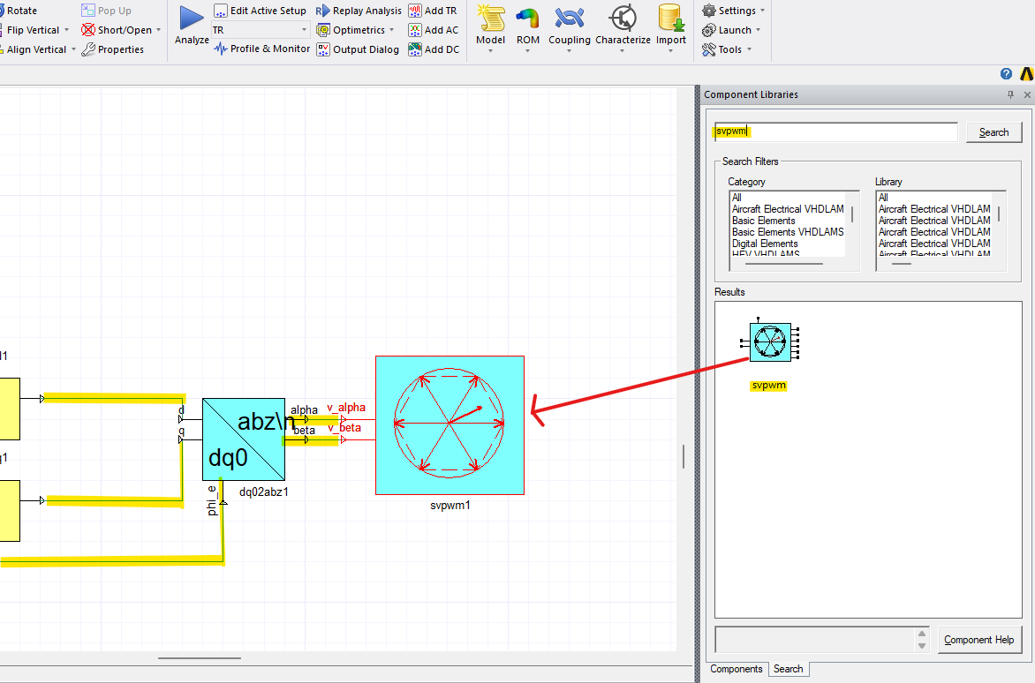Click the v_alpha pin label
The width and height of the screenshot is (1035, 683).
[346, 408]
